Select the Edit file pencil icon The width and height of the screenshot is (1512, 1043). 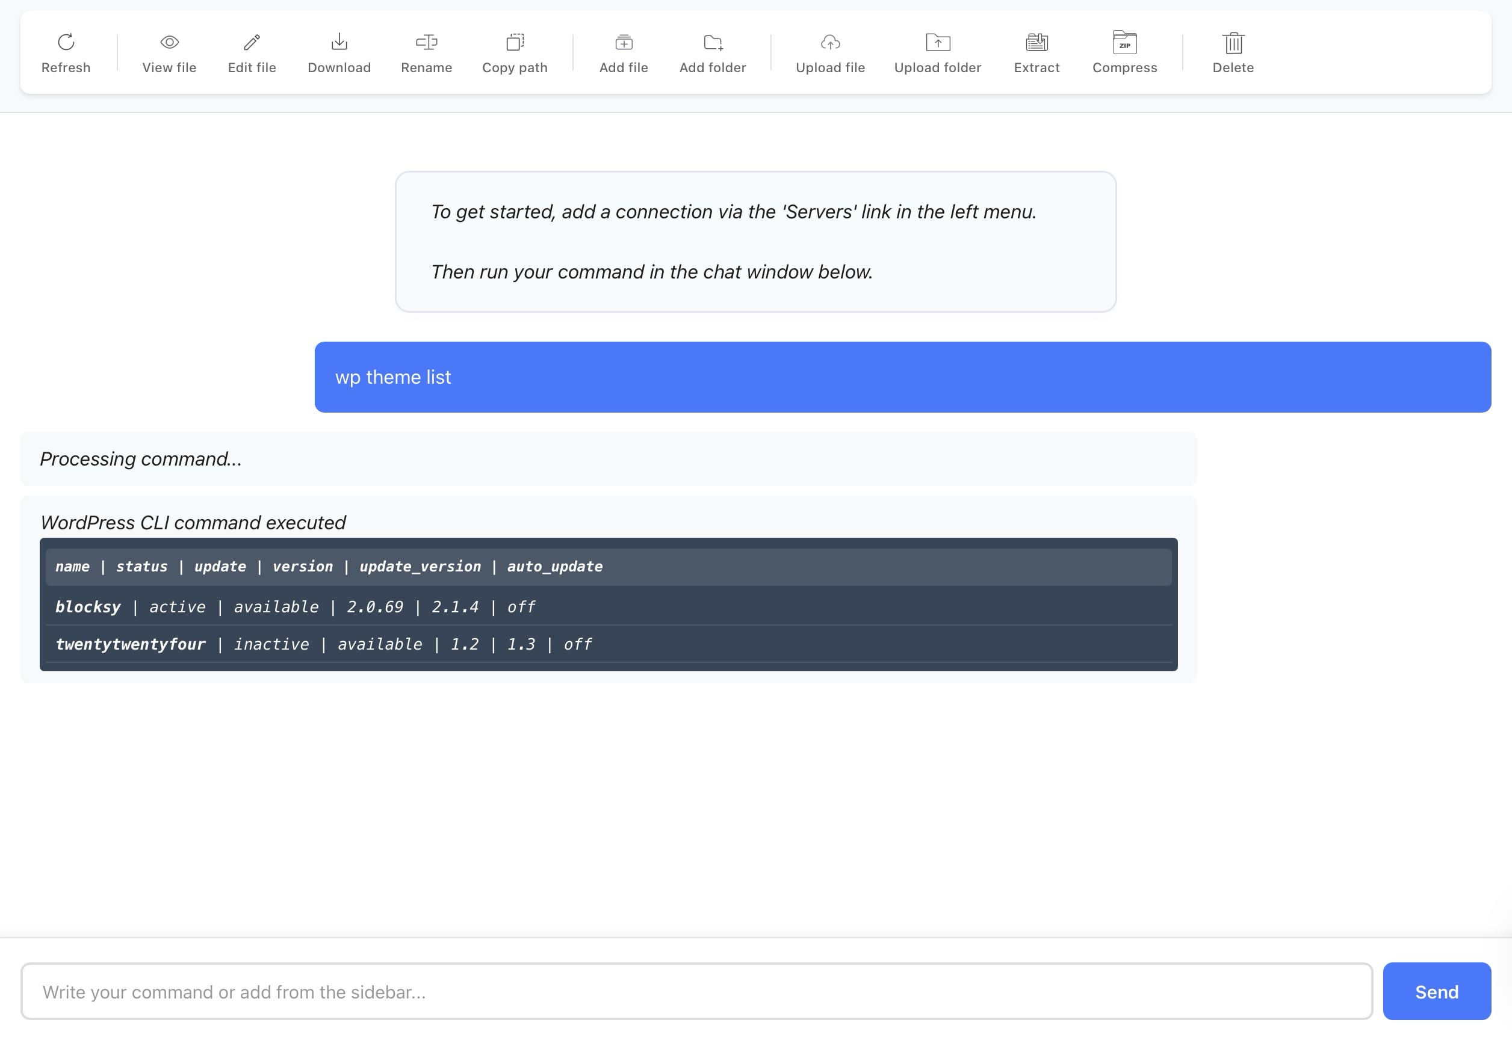(x=252, y=43)
